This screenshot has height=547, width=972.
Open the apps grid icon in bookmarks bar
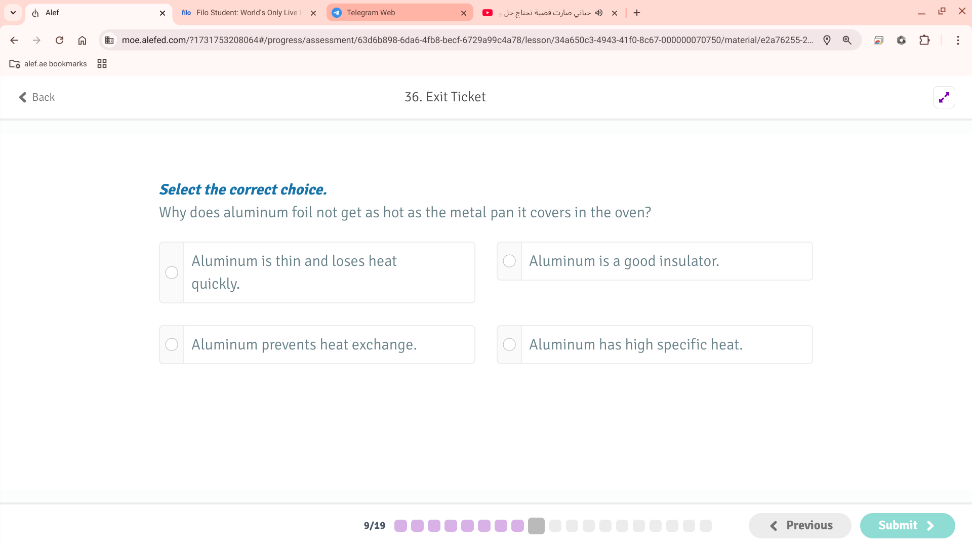102,63
